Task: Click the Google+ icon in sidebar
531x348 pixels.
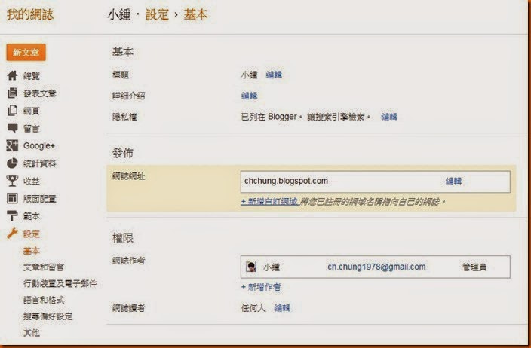Action: point(12,145)
